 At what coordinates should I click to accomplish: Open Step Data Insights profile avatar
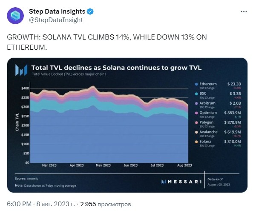click(x=15, y=16)
